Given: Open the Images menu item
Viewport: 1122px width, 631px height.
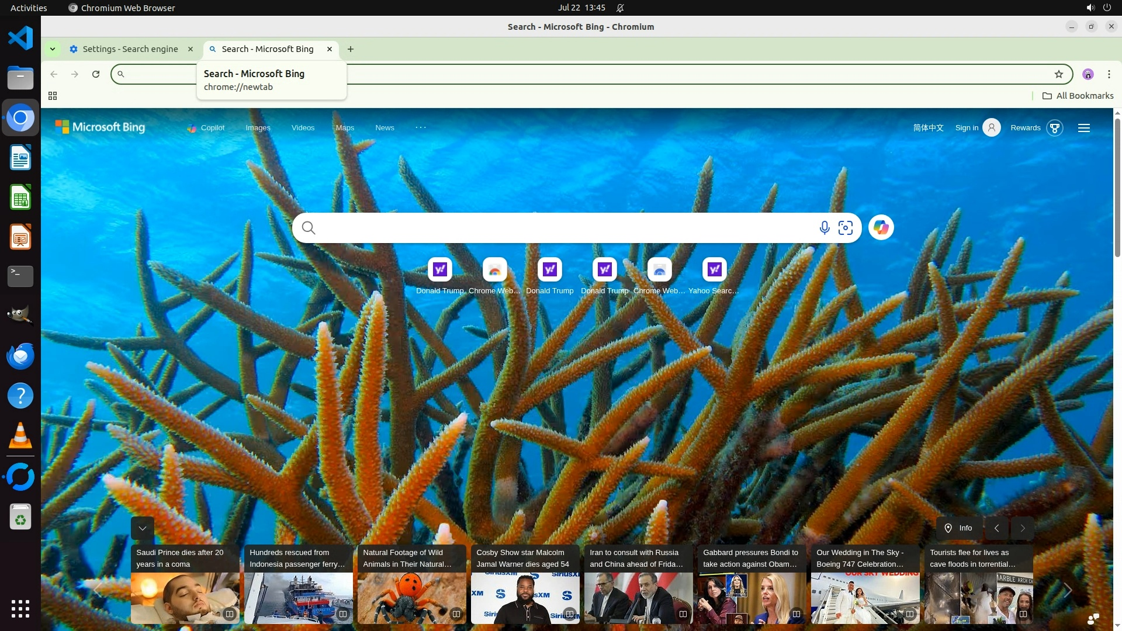Looking at the screenshot, I should (x=258, y=128).
